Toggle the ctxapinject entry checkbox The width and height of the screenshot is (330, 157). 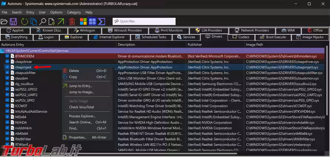[x=7, y=67]
